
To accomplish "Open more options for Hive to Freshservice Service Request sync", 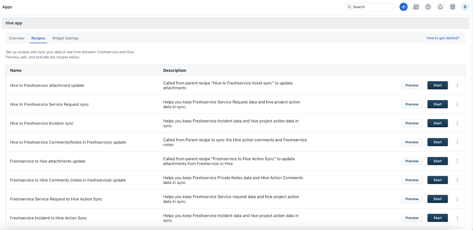I will [x=457, y=104].
